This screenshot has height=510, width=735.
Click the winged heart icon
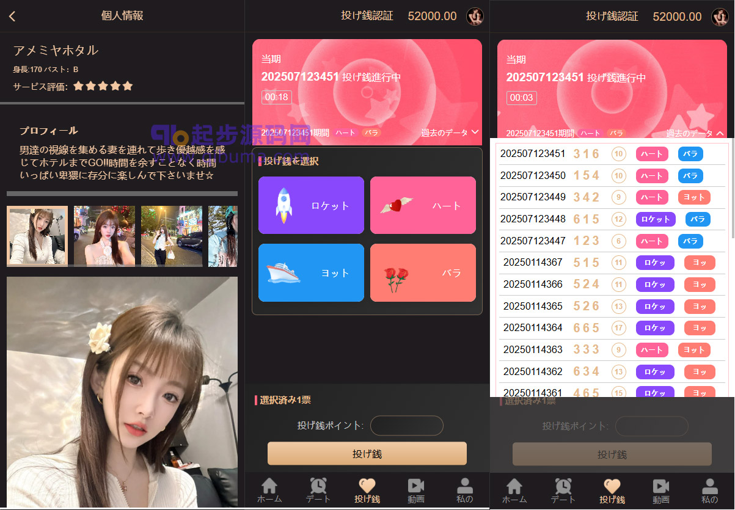(x=396, y=205)
